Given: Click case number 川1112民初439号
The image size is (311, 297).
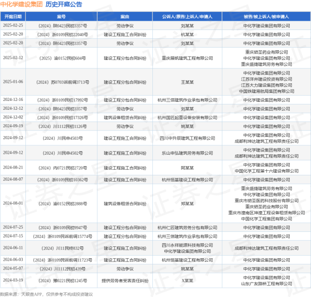Looking at the screenshot, I should pyautogui.click(x=63, y=269).
